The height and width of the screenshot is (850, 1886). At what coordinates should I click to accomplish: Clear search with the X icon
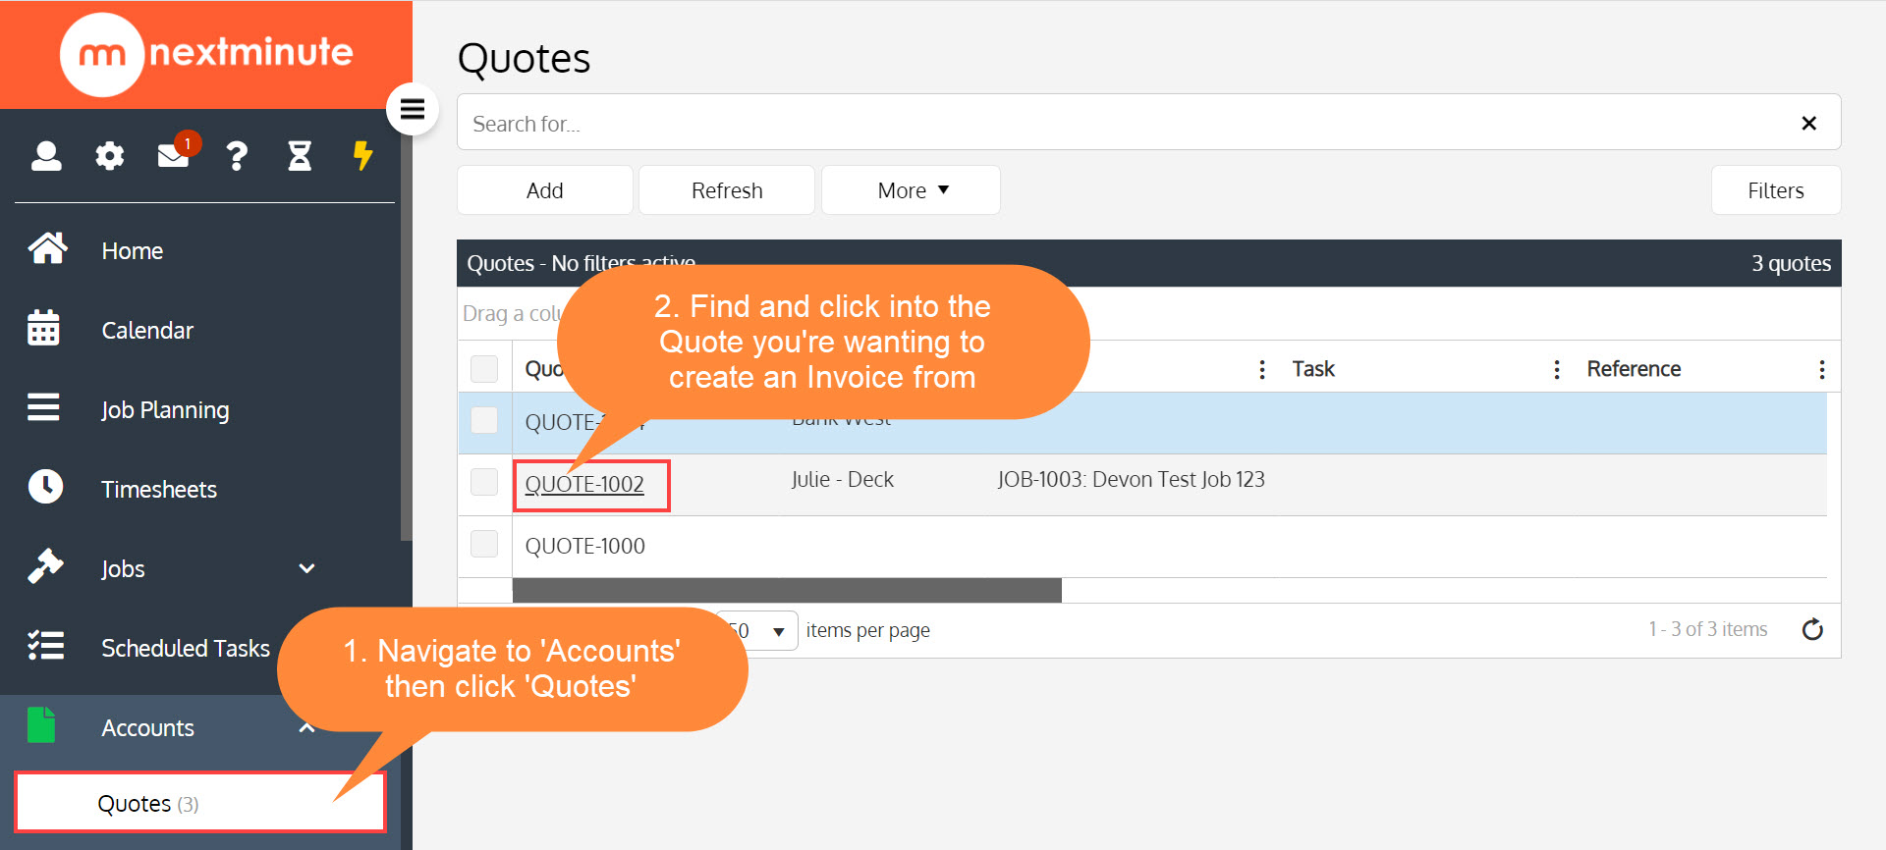pos(1808,123)
